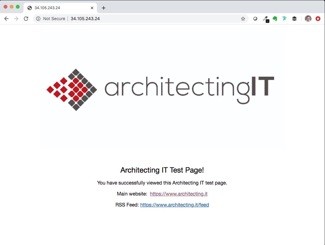The image size is (325, 245).
Task: Click the red update arrow icon
Action: coord(318,19)
